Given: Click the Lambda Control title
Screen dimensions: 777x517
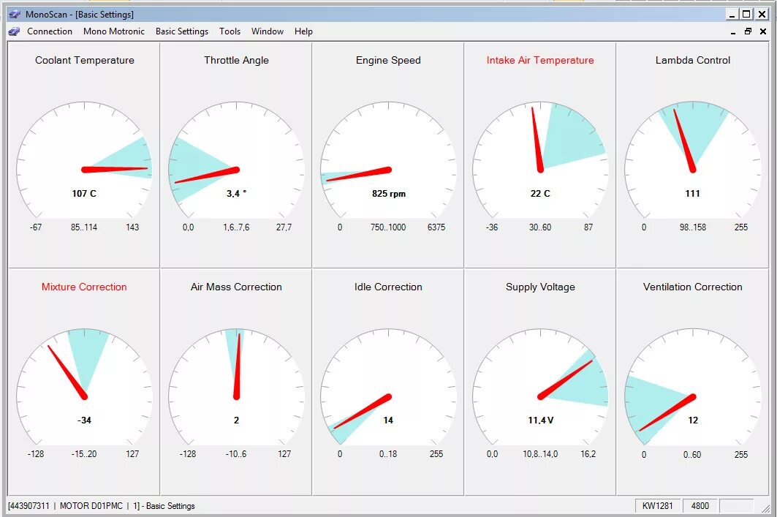Looking at the screenshot, I should pos(693,61).
